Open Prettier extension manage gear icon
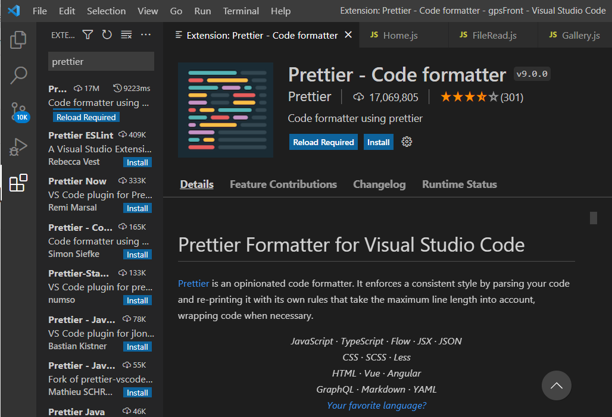 (x=407, y=142)
